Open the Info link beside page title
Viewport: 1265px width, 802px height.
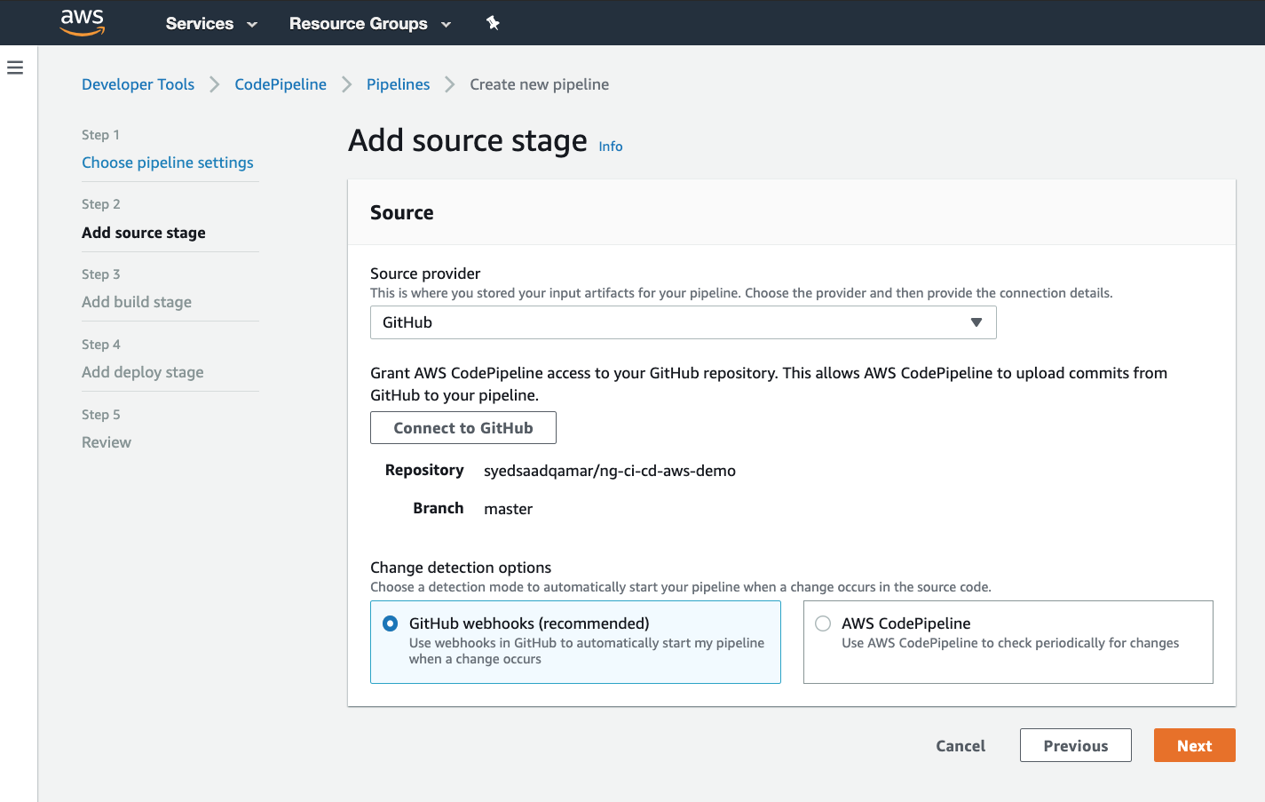pos(611,147)
